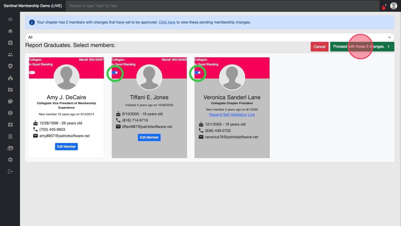Click the Cancel button

click(x=319, y=47)
